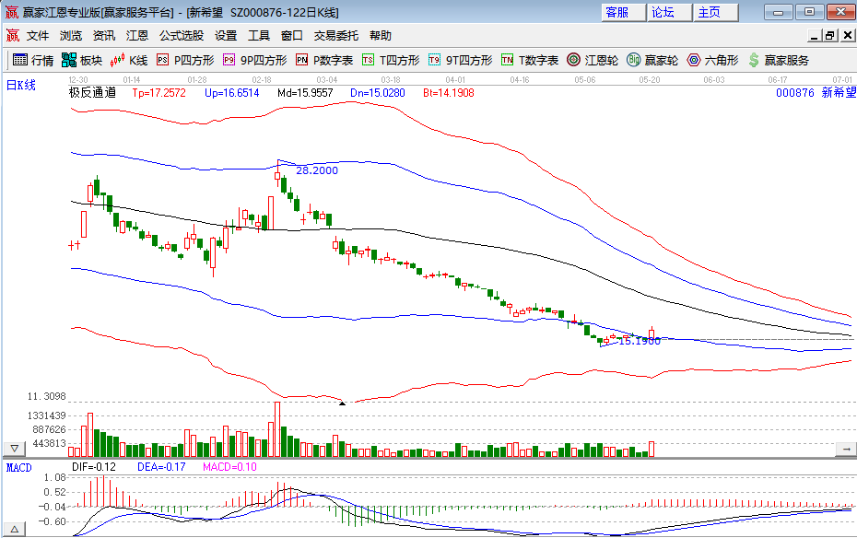Open the 行情 market quotes view

click(x=32, y=60)
